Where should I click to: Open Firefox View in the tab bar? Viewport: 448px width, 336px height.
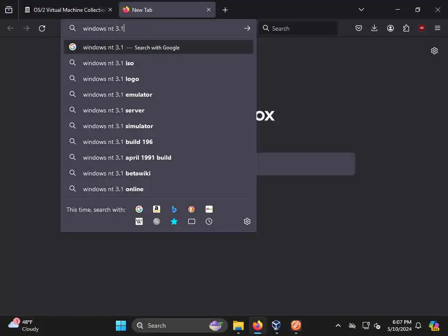9,10
